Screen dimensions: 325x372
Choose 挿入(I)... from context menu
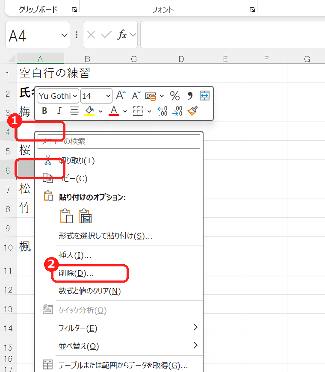click(75, 255)
